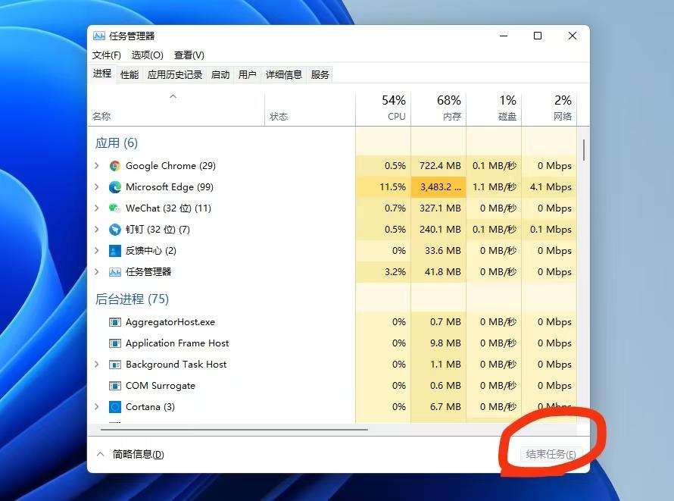Click the Cortana process icon
Screen dimensions: 674x501
point(115,407)
